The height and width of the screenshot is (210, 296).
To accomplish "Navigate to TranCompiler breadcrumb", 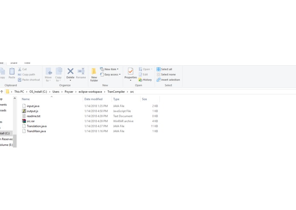I will point(116,91).
